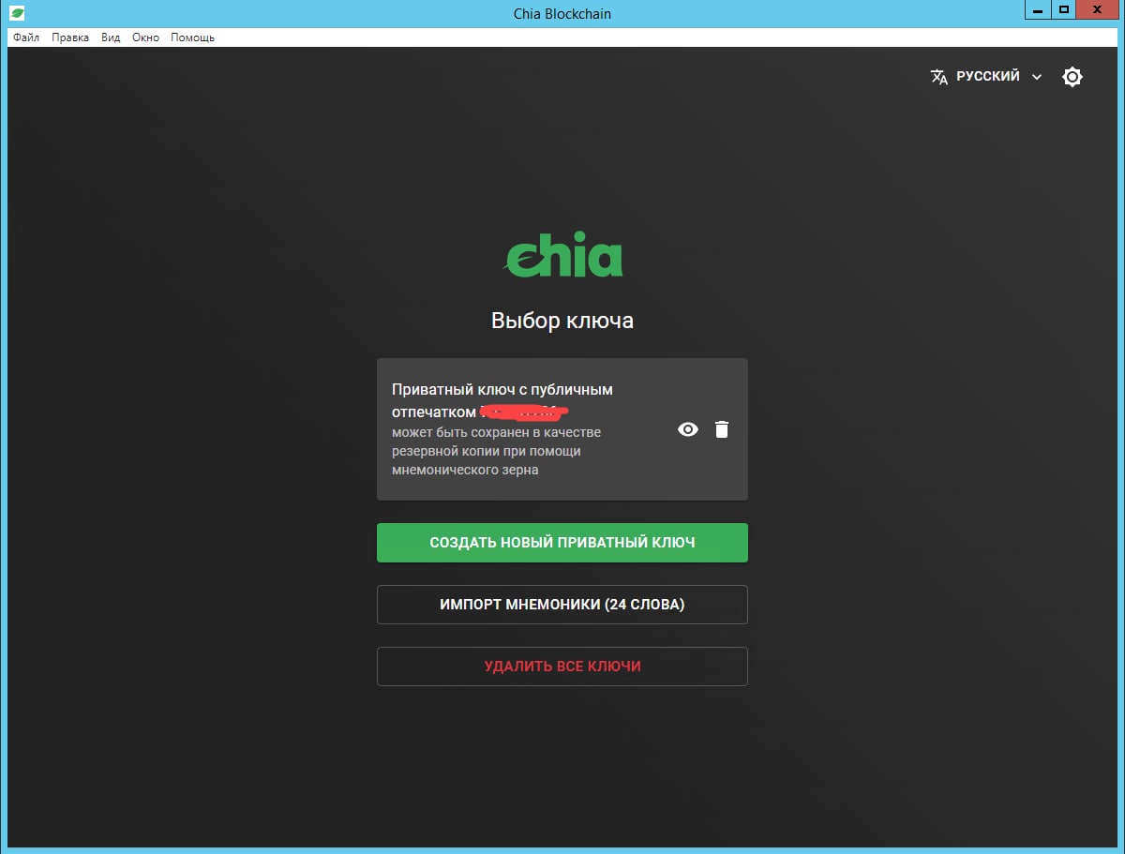
Task: Open the Файл menu
Action: (x=26, y=37)
